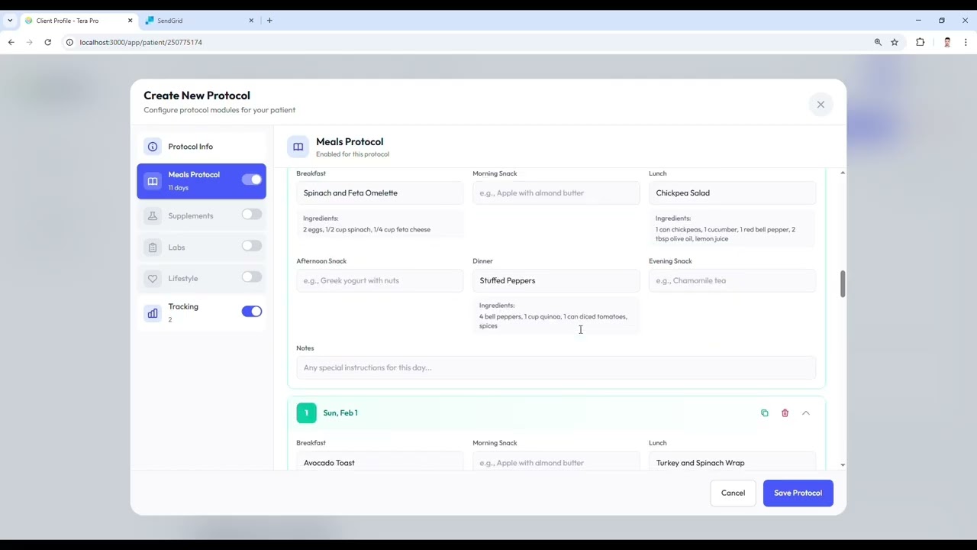The width and height of the screenshot is (977, 550).
Task: Bookmark this page with the star
Action: (x=895, y=42)
